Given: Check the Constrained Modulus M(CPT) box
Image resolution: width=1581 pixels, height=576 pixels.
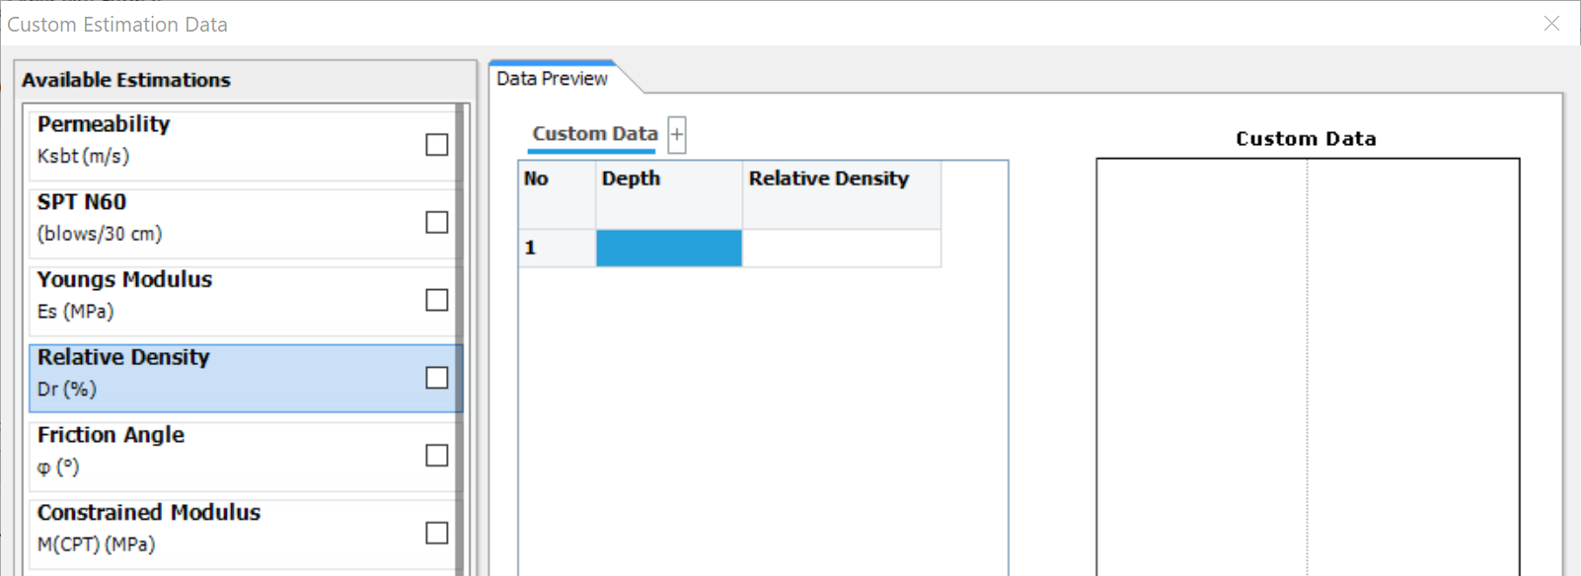Looking at the screenshot, I should click(x=436, y=534).
